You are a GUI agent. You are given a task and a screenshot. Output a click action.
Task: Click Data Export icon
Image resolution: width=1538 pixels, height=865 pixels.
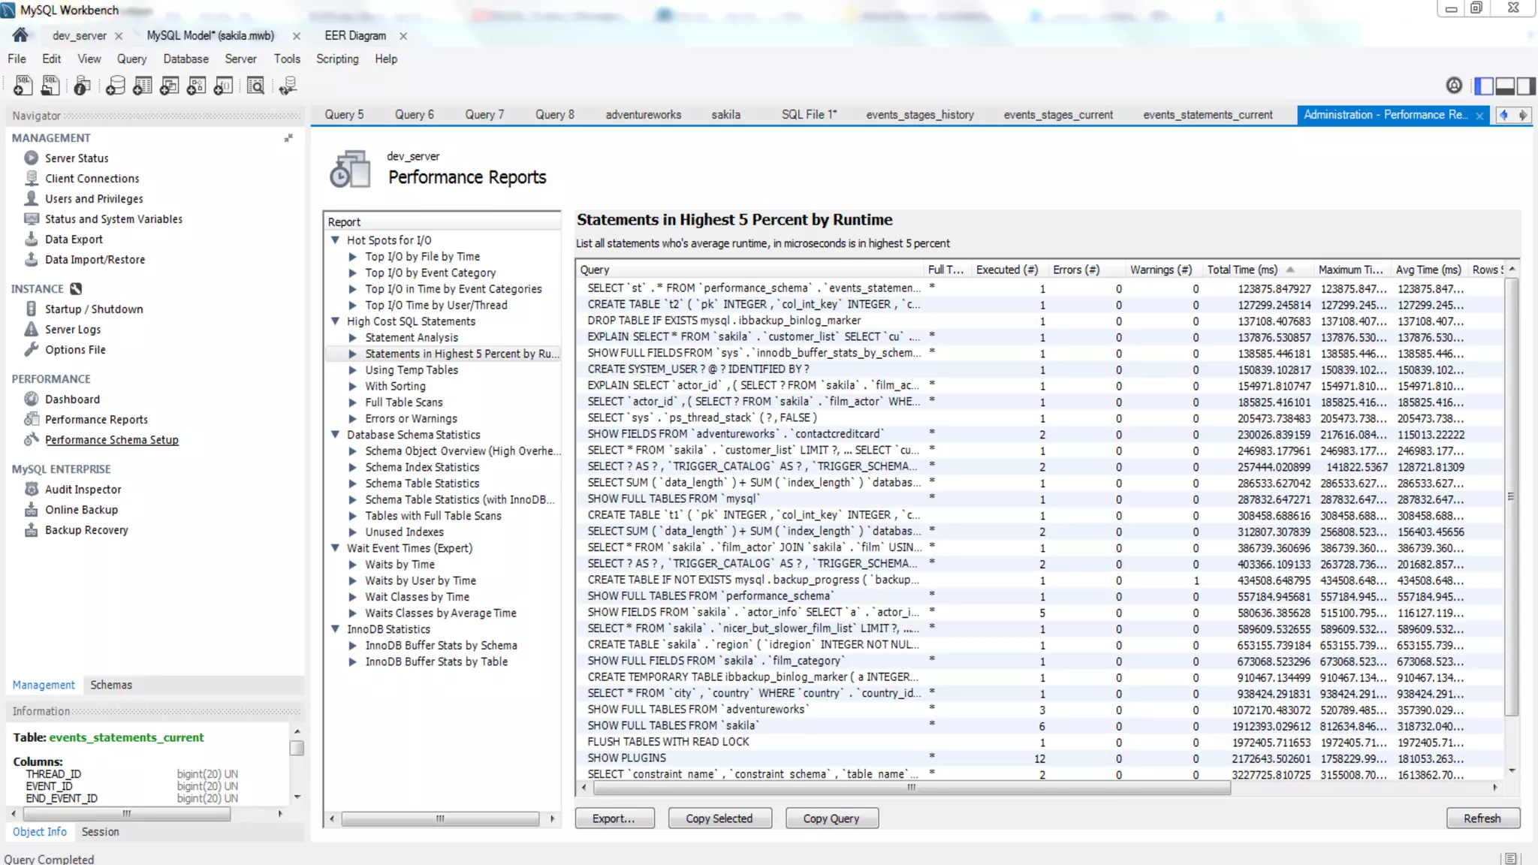31,239
